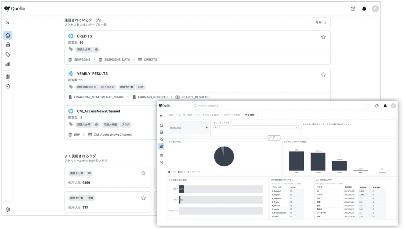Image resolution: width=405 pixels, height=229 pixels.
Task: Open the database icon in main sidebar
Action: tap(8, 45)
